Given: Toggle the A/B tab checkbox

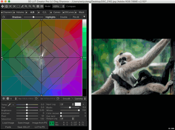Looking at the screenshot, I should pyautogui.click(x=27, y=12).
